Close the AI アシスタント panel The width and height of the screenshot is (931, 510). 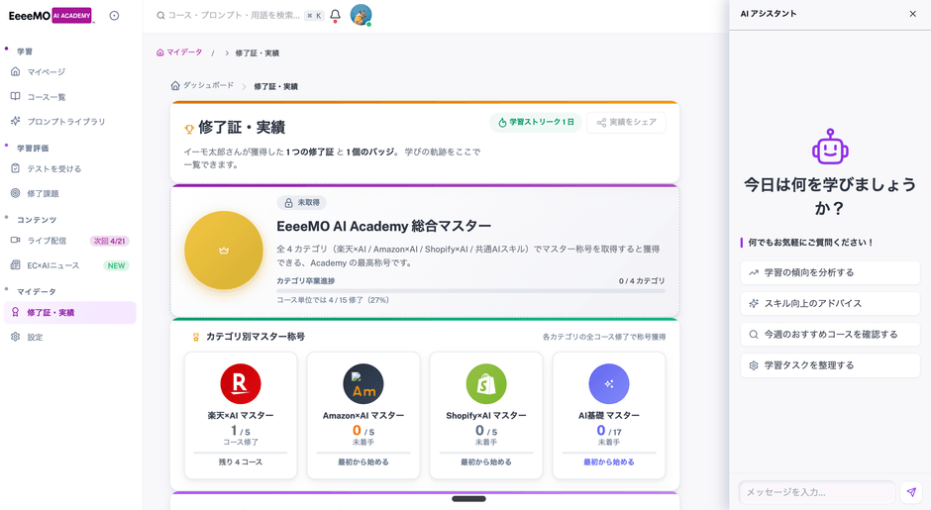coord(912,14)
